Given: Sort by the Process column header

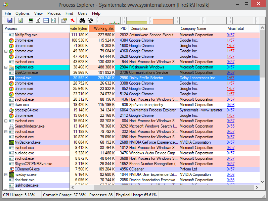Looking at the screenshot, I should pos(36,29).
